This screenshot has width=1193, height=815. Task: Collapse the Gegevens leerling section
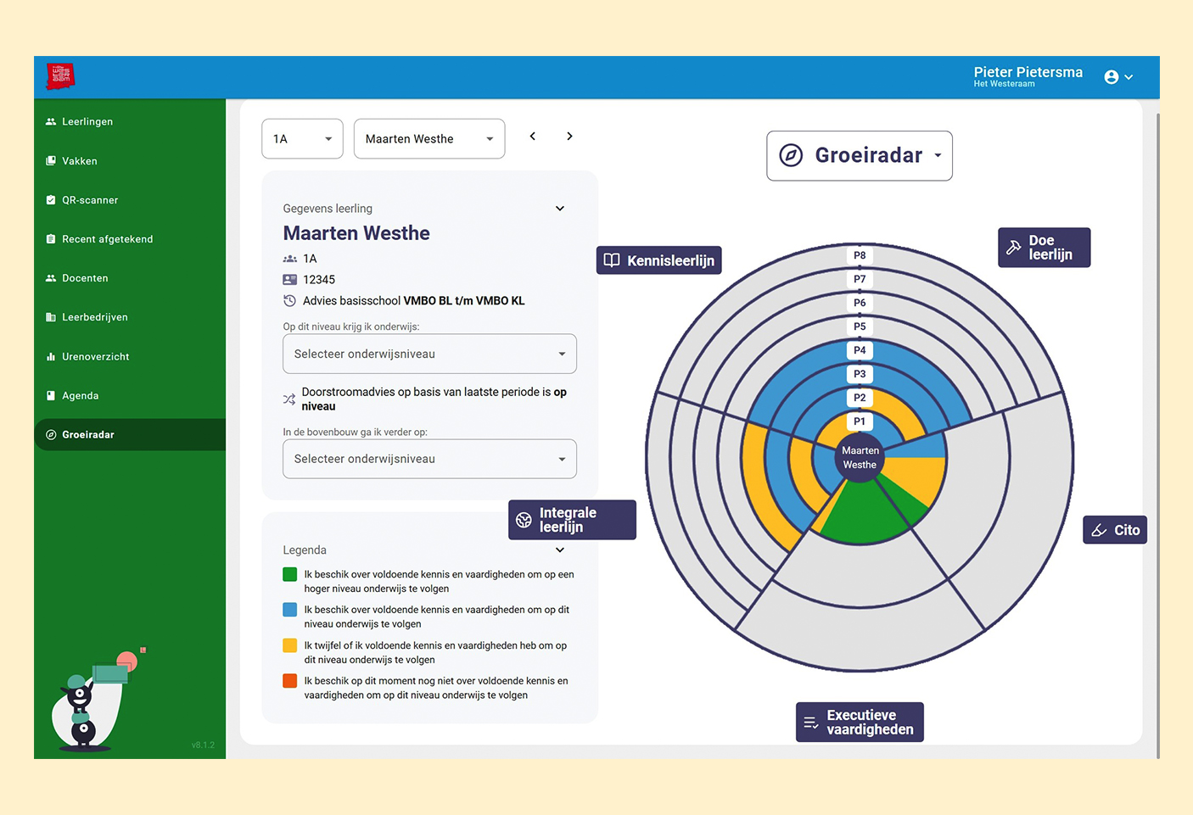pos(560,209)
